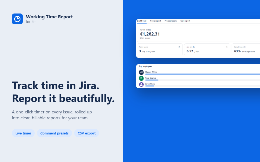This screenshot has height=162, width=260.
Task: Click the 'A one-click timer on every issue' description
Action: point(52,115)
